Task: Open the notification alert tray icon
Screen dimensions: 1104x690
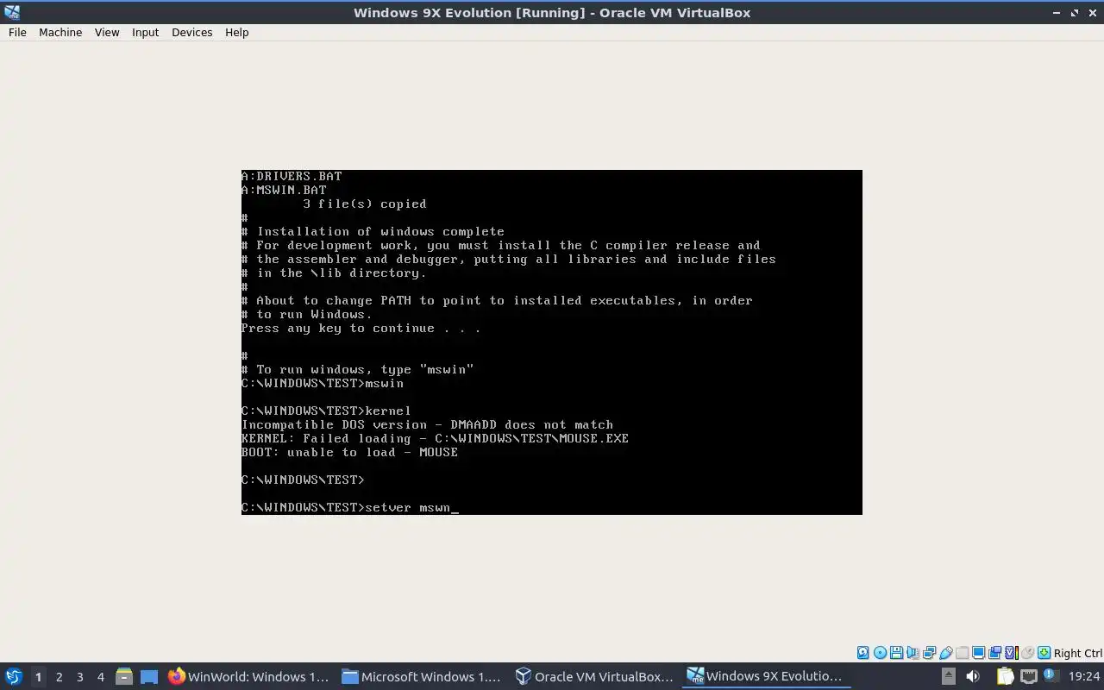Action: [x=1051, y=675]
